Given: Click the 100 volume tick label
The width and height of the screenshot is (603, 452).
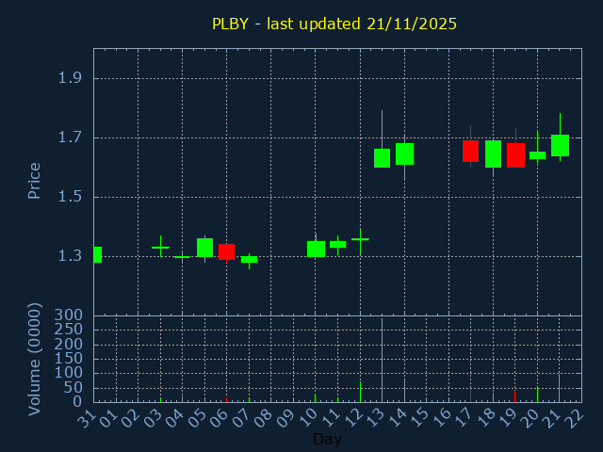Looking at the screenshot, I should pyautogui.click(x=69, y=373).
